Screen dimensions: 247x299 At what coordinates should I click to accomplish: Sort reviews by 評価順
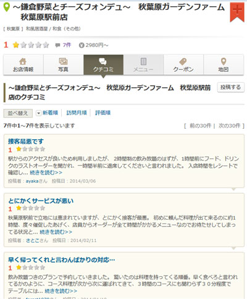coord(103,113)
